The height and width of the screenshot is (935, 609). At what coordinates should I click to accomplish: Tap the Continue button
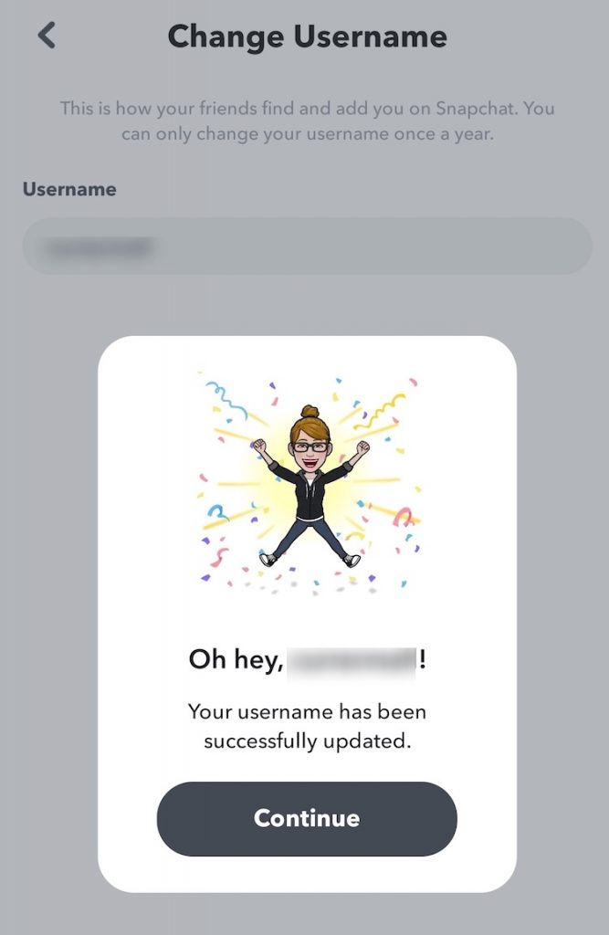[307, 819]
